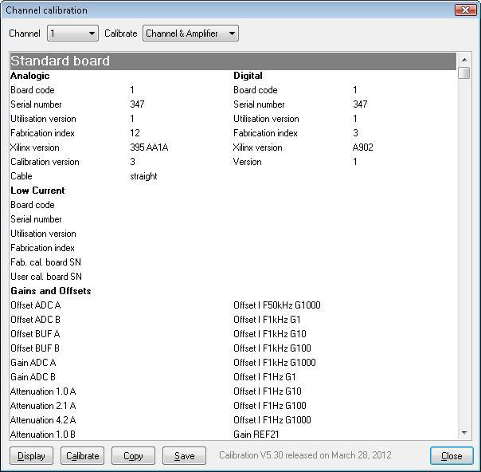Click the scrollbar up arrow
This screenshot has width=481, height=472.
click(464, 60)
